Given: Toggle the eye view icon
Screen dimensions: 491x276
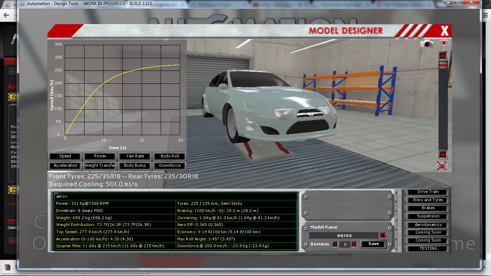Looking at the screenshot, I should [444, 43].
